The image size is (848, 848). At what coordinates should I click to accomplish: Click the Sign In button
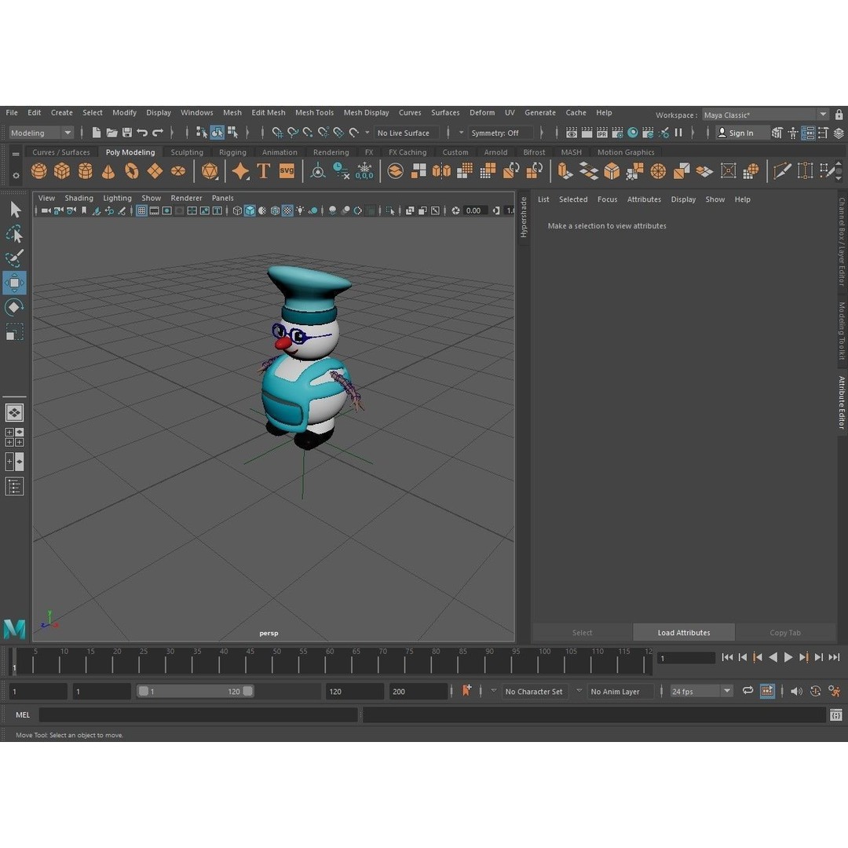click(x=740, y=132)
